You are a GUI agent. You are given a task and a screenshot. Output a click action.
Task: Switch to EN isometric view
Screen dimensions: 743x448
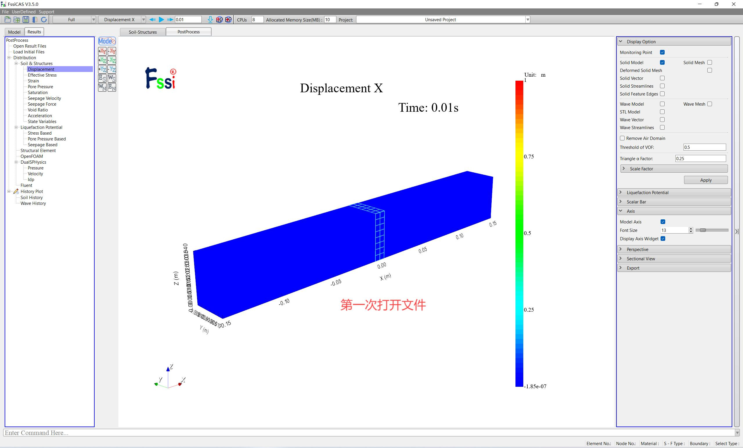pyautogui.click(x=112, y=87)
